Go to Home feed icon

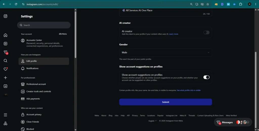pos(6,35)
